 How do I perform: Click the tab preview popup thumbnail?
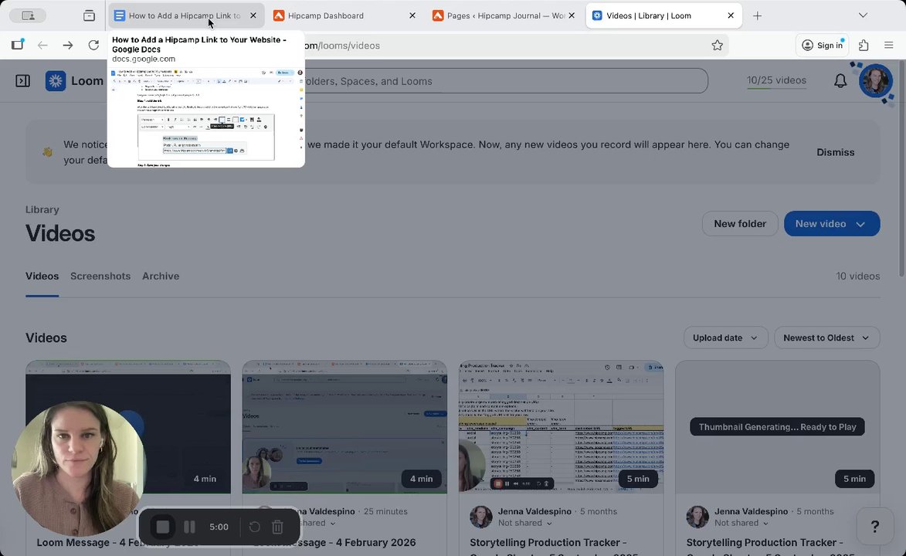205,116
